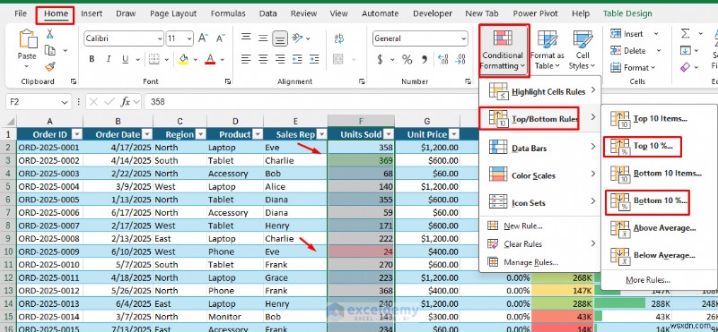Open Format cells button
Viewport: 718px width, 332px height.
tap(633, 68)
